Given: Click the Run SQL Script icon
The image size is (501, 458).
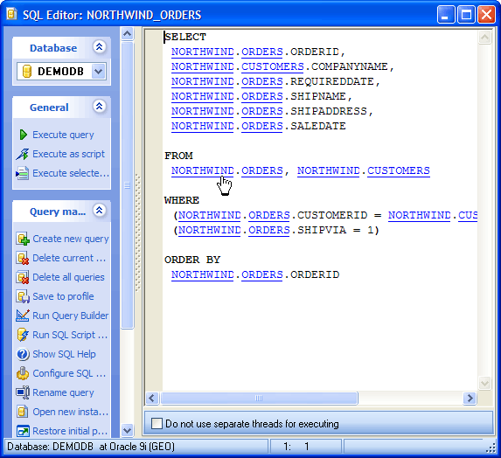Looking at the screenshot, I should pyautogui.click(x=23, y=335).
